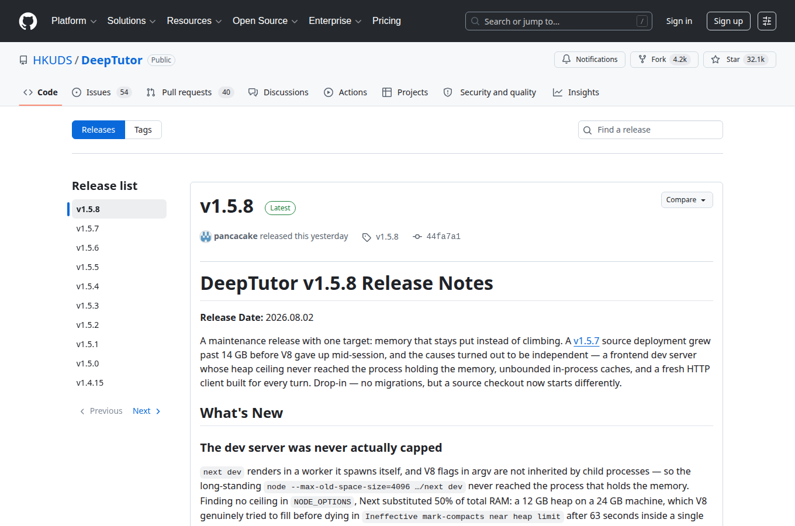Screen dimensions: 795x526
Task: Expand the Solutions menu
Action: [x=132, y=21]
